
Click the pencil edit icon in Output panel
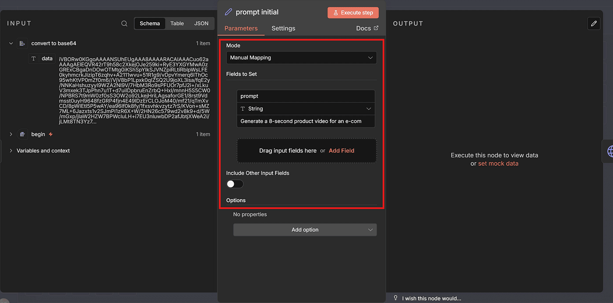click(594, 24)
